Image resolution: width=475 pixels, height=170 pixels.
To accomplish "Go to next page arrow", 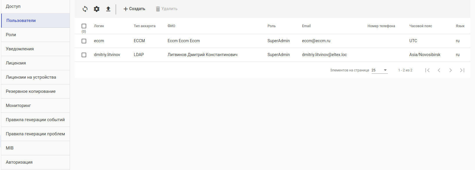I will pyautogui.click(x=451, y=70).
